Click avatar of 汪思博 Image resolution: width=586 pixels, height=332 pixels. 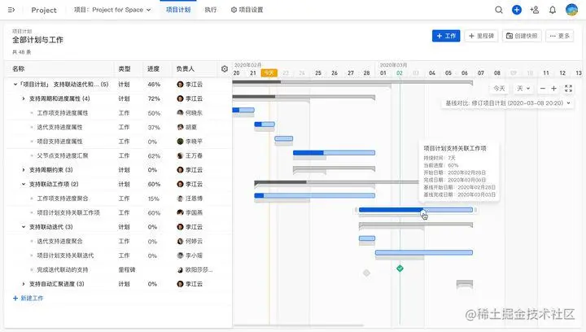point(180,199)
